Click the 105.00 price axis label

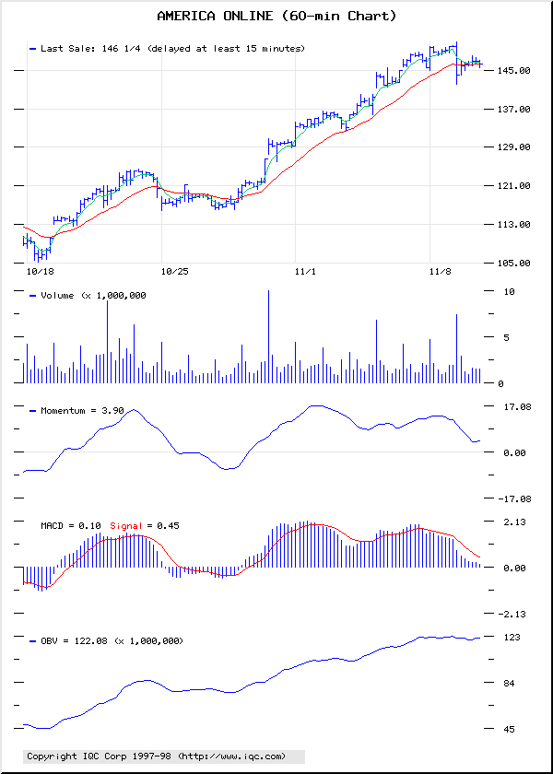[513, 264]
